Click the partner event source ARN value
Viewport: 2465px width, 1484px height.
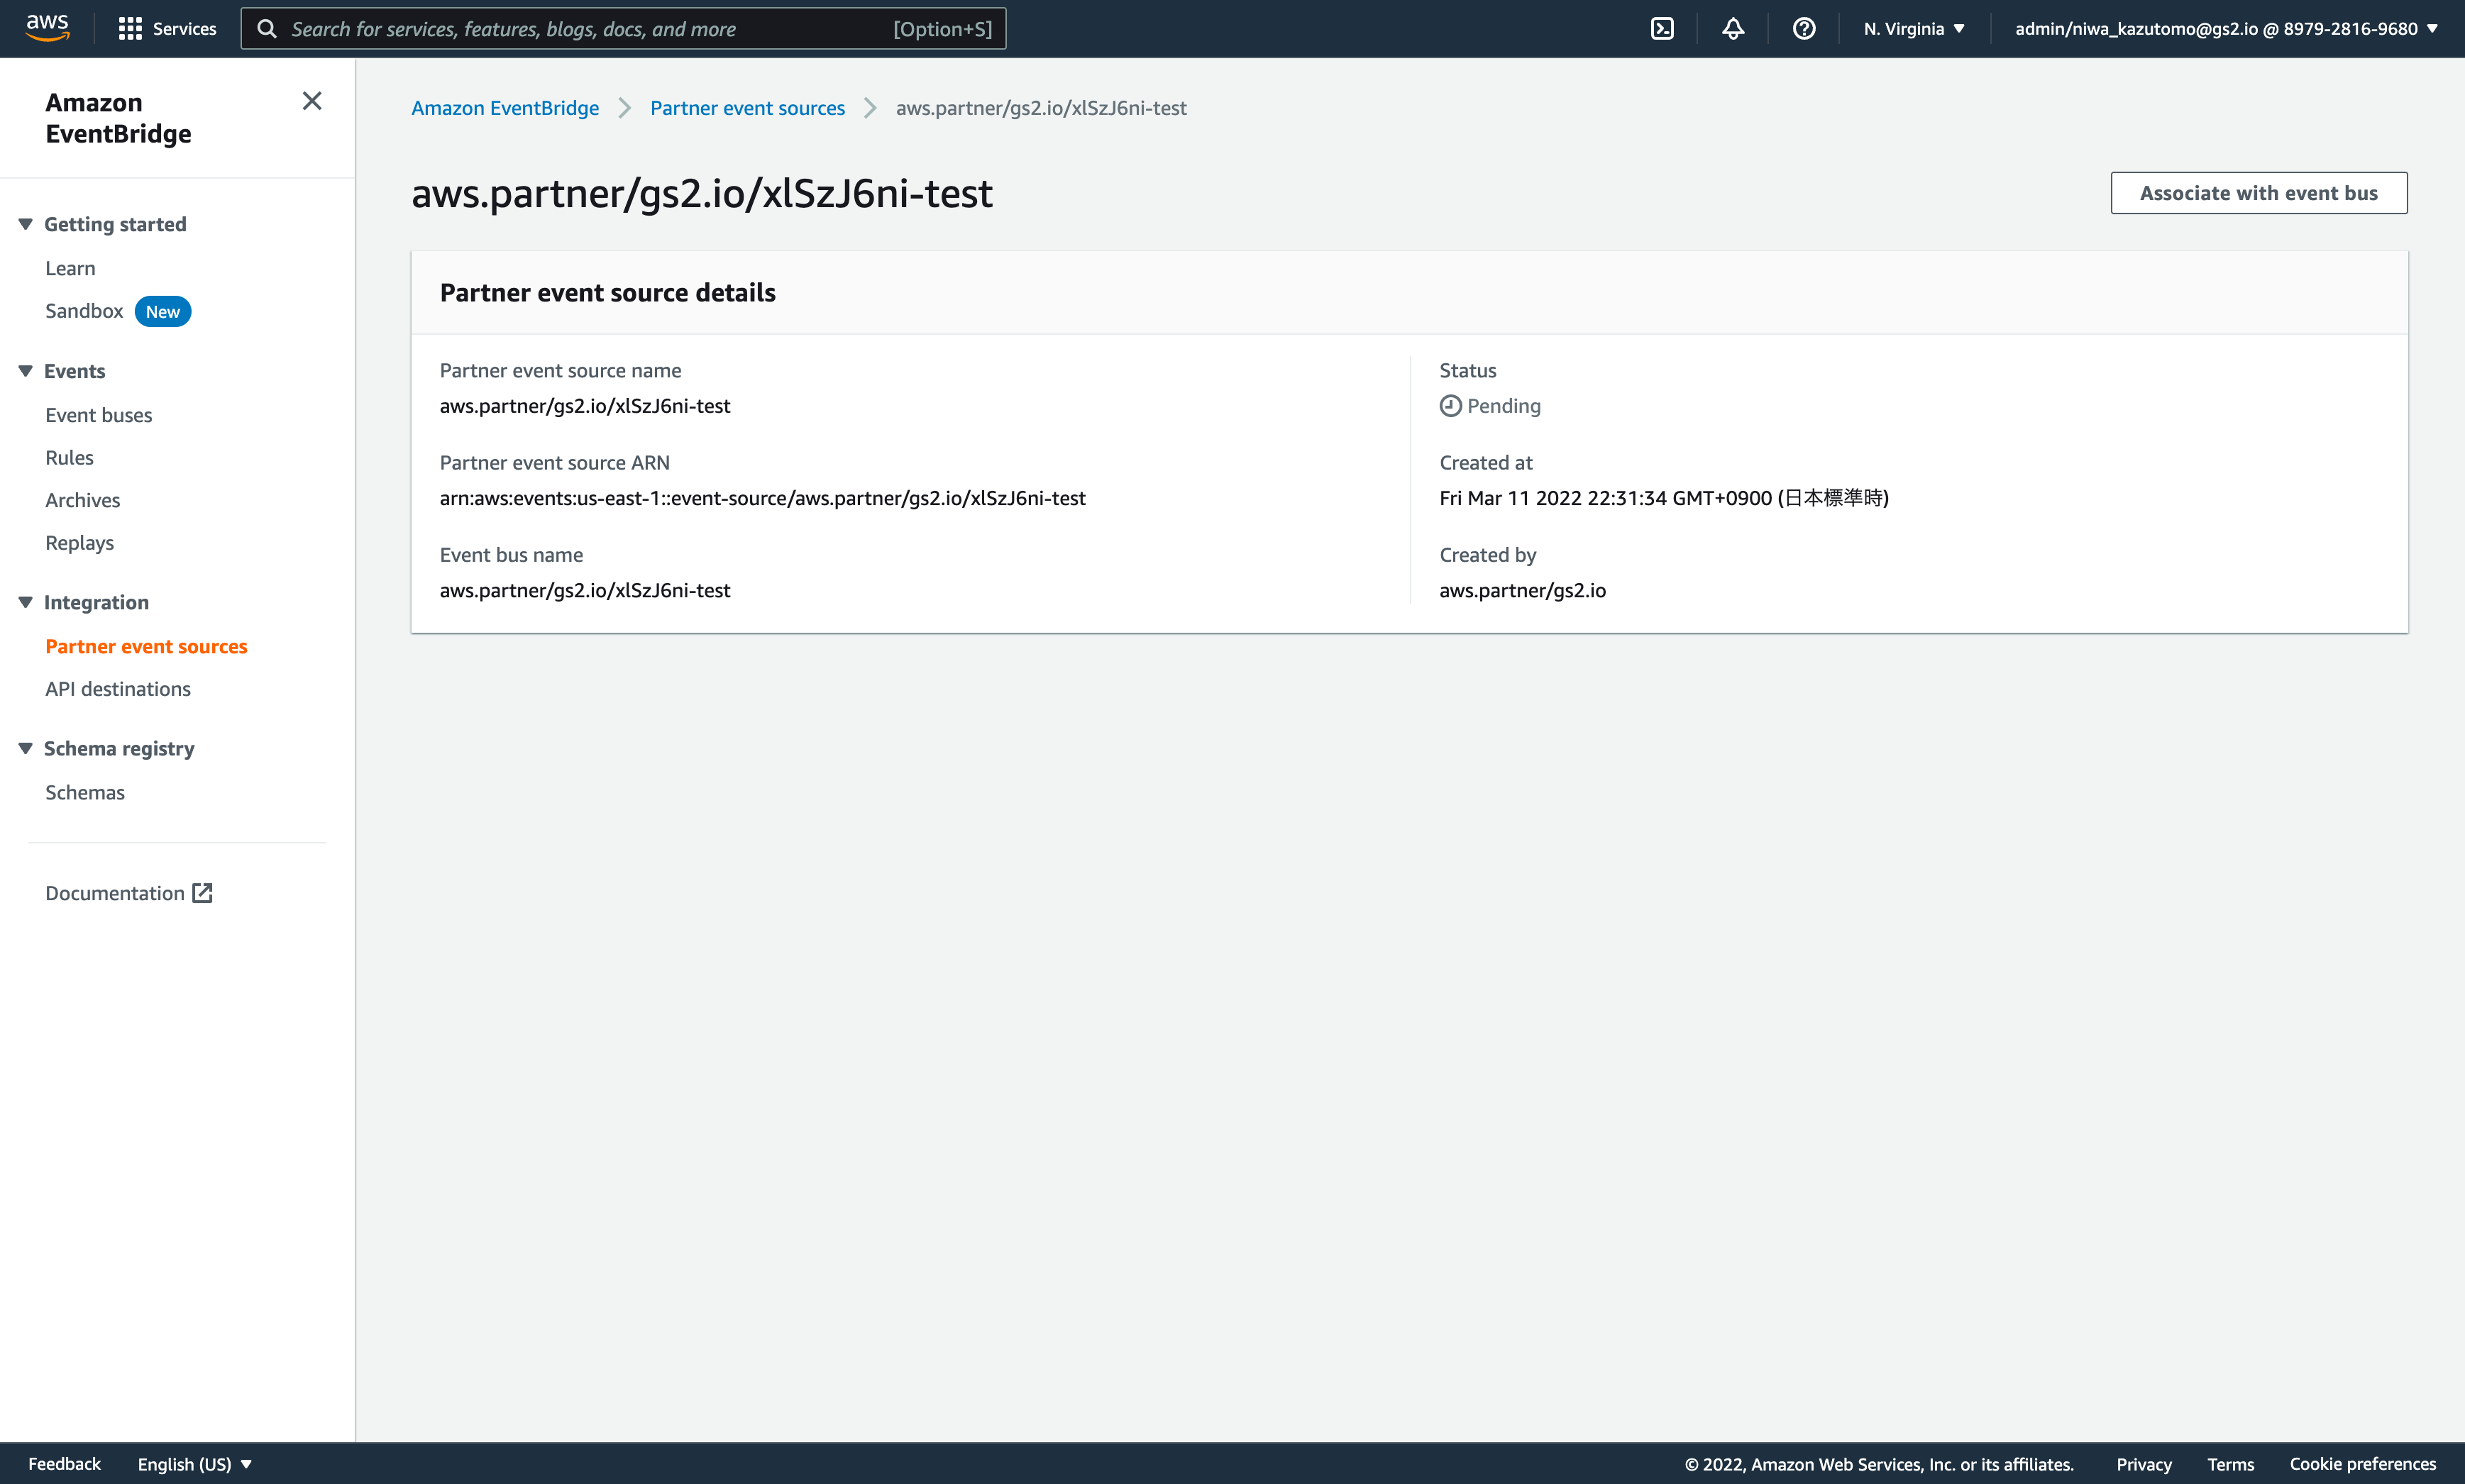pos(762,498)
